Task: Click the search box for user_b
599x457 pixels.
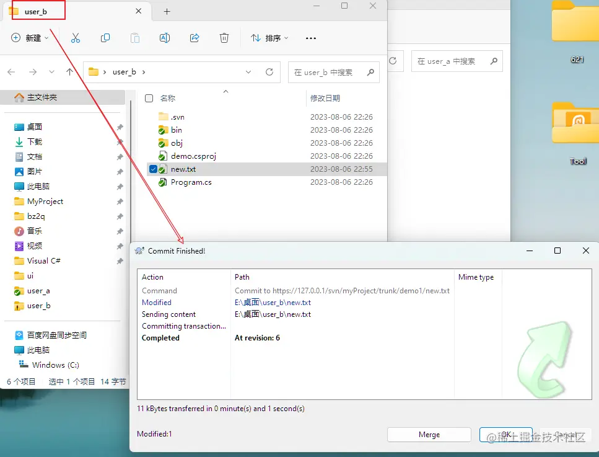Action: tap(333, 73)
